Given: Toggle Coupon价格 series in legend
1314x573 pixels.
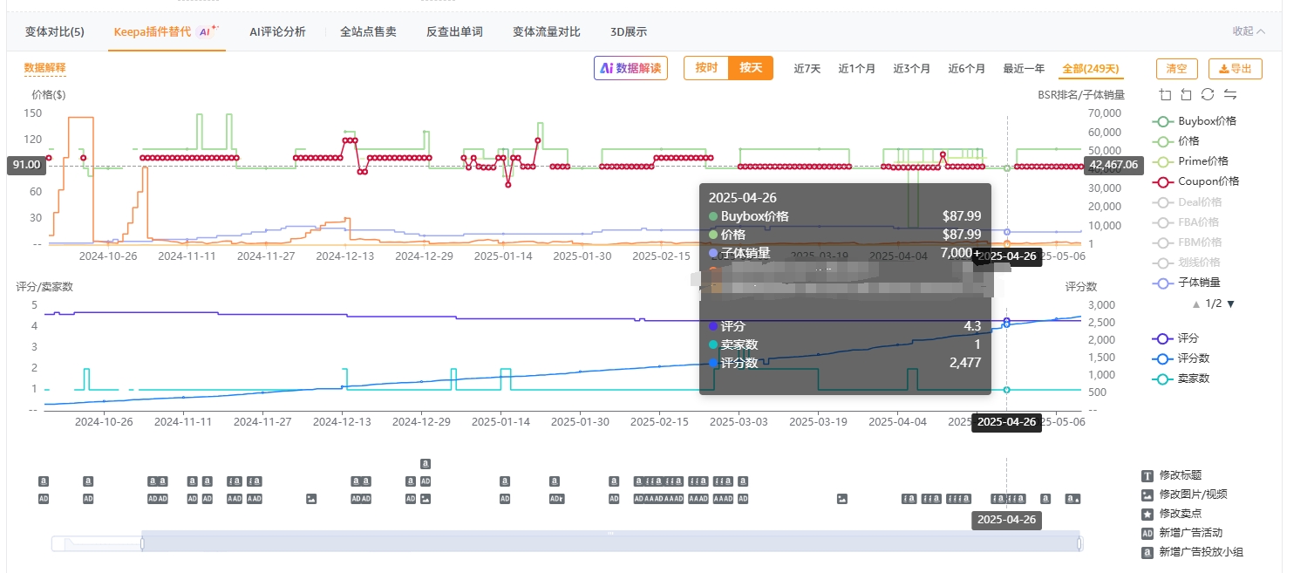Looking at the screenshot, I should coord(1195,181).
